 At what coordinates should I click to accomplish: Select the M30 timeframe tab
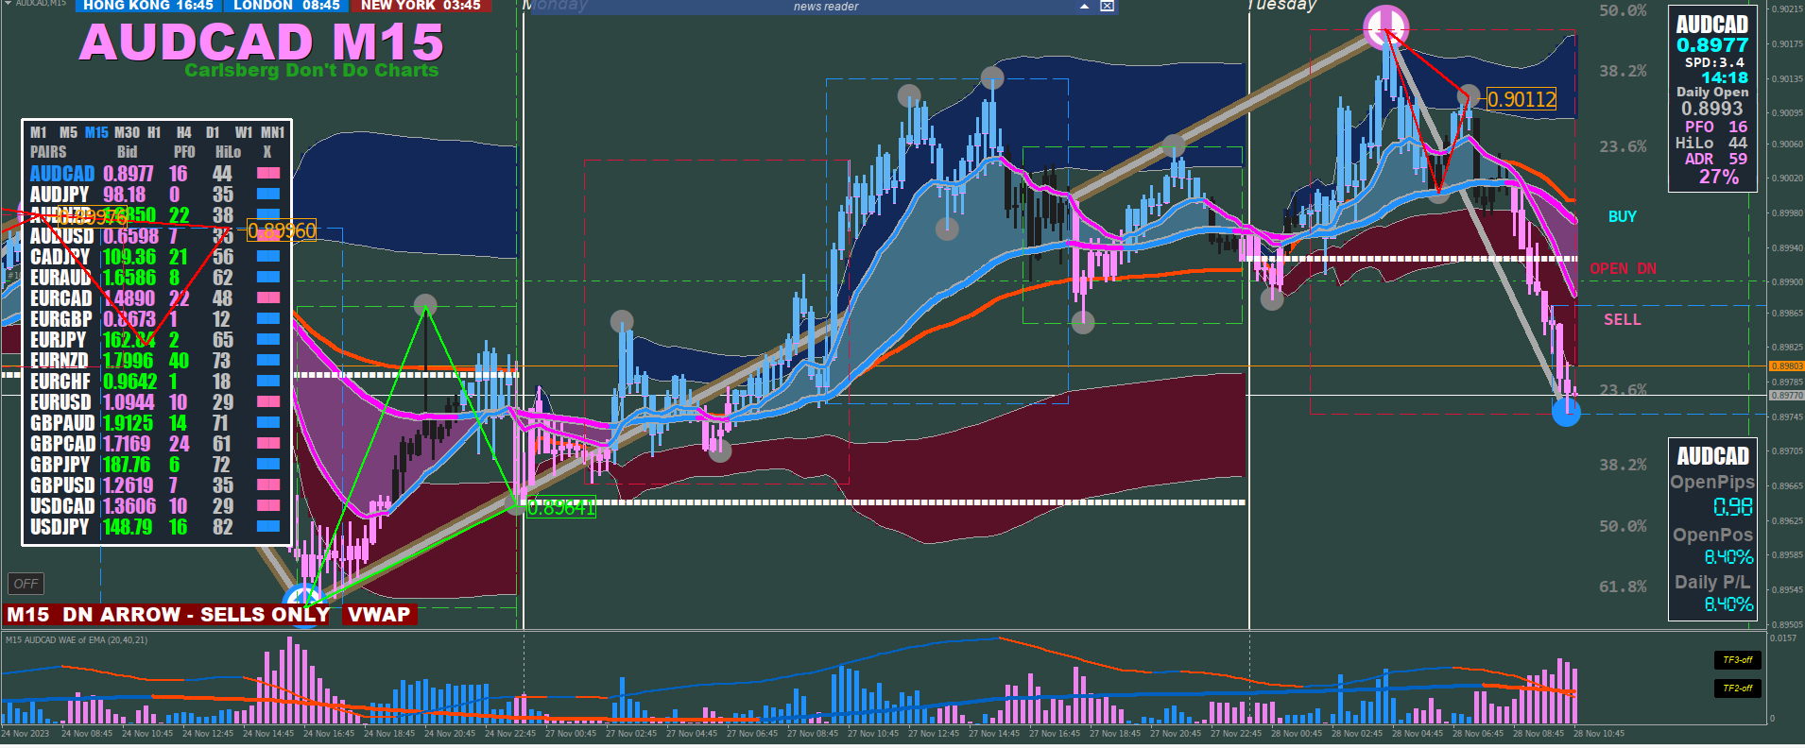[127, 132]
